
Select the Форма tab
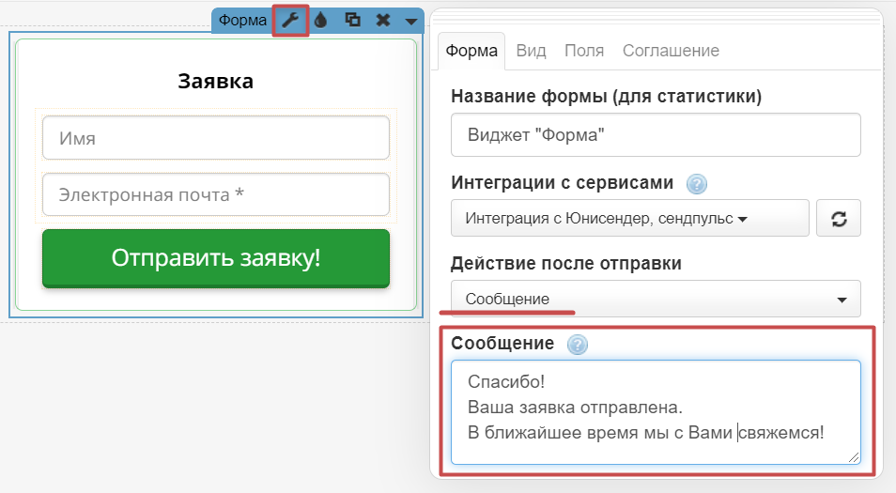coord(471,51)
